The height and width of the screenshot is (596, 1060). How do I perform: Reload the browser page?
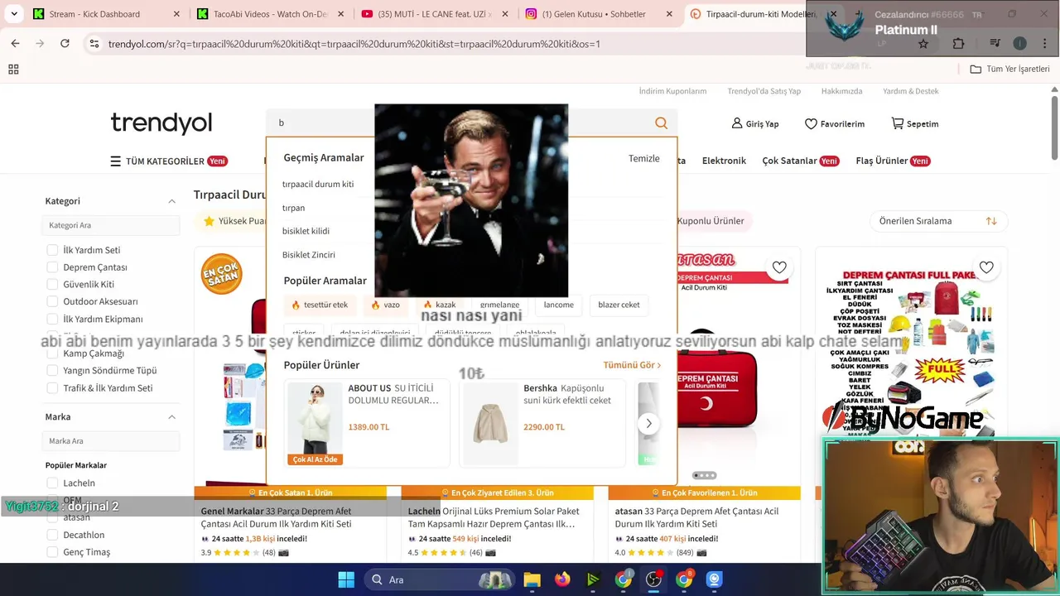pos(65,43)
